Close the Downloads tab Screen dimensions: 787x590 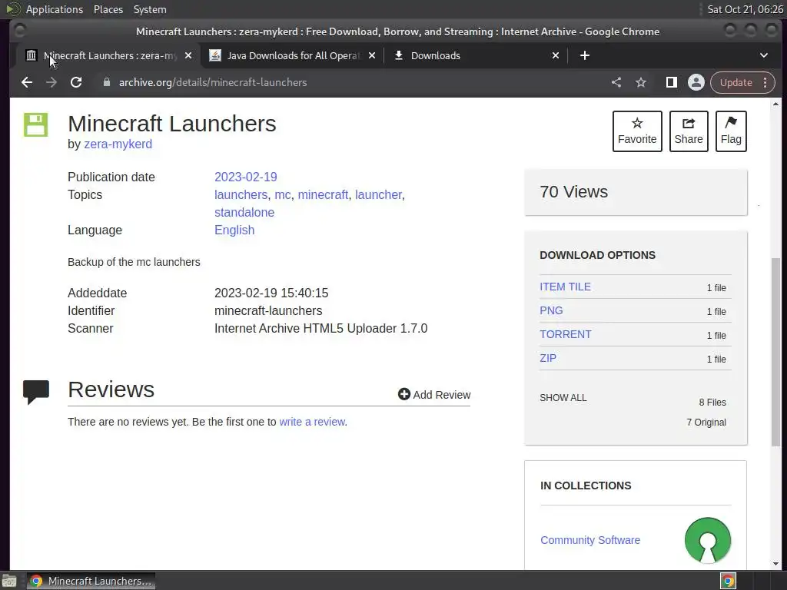point(556,55)
